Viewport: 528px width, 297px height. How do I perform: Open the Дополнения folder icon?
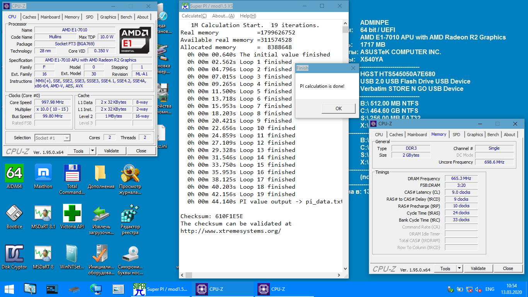101,176
